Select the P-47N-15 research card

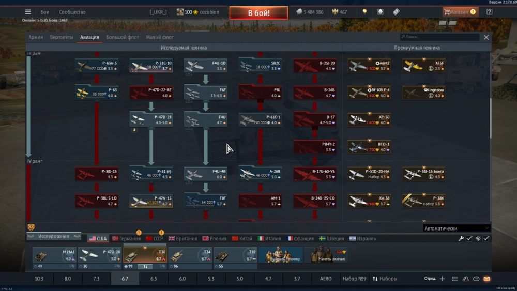151,201
